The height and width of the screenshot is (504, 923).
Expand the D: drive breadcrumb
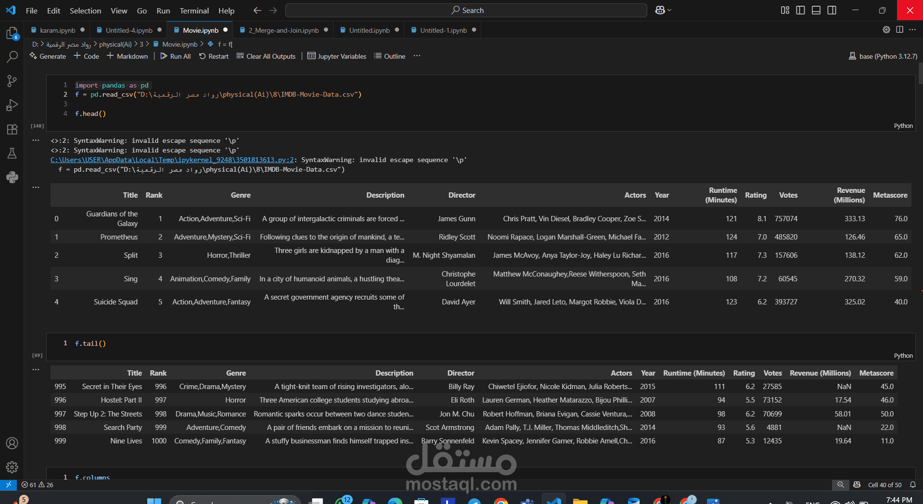[x=35, y=44]
